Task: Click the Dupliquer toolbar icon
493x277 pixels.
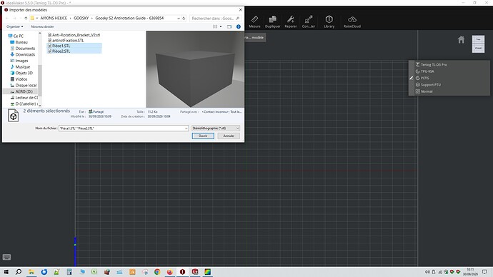Action: (x=272, y=21)
